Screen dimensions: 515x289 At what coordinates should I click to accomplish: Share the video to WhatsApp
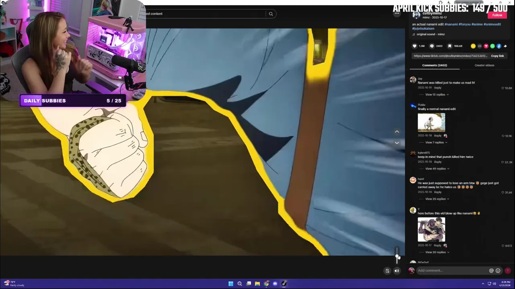(x=492, y=46)
